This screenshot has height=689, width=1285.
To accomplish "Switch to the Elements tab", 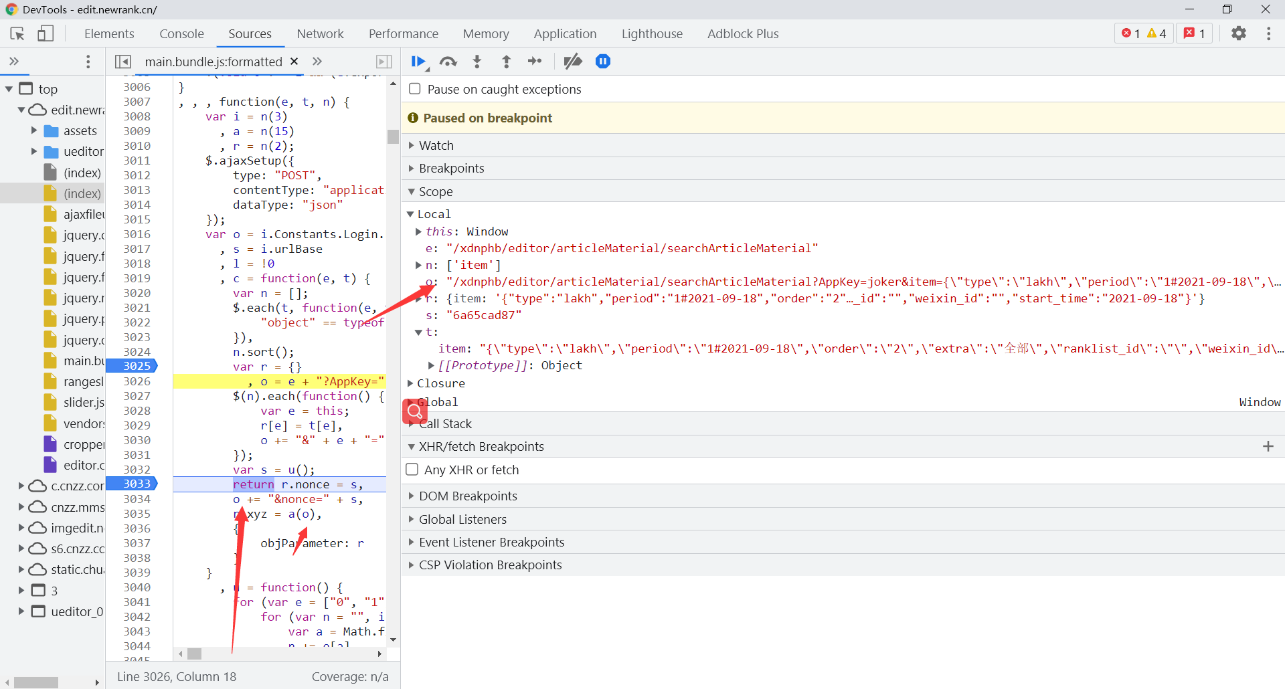I will click(x=109, y=33).
